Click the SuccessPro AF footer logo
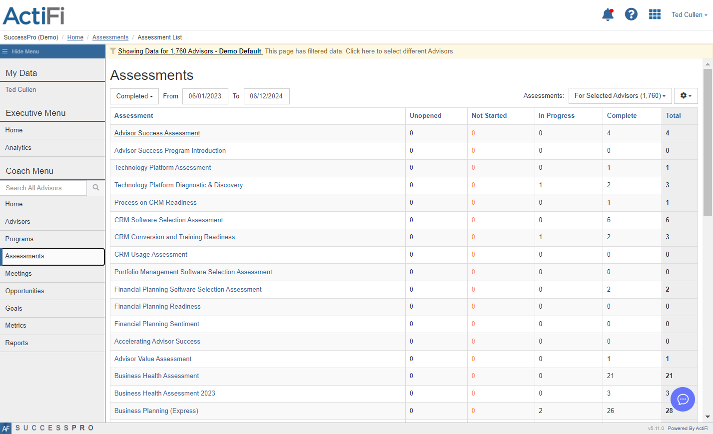 click(x=5, y=428)
